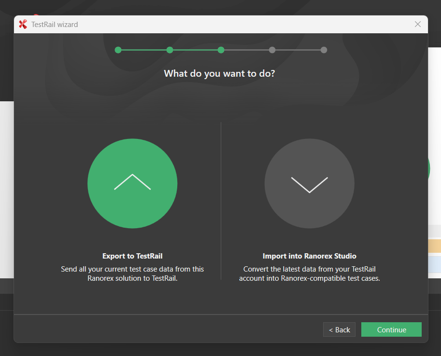Screen dimensions: 441x356
Task: Click the light blue strip behind the dialog
Action: [x=434, y=264]
